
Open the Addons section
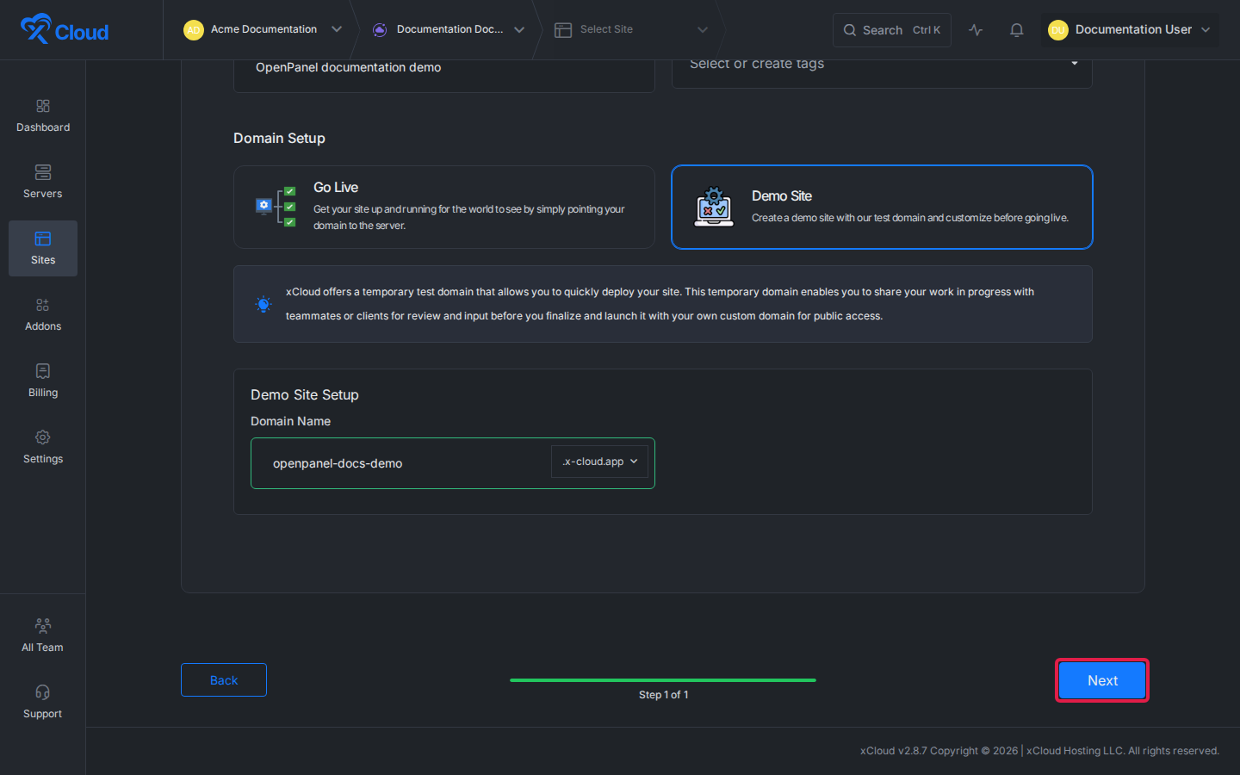[43, 315]
